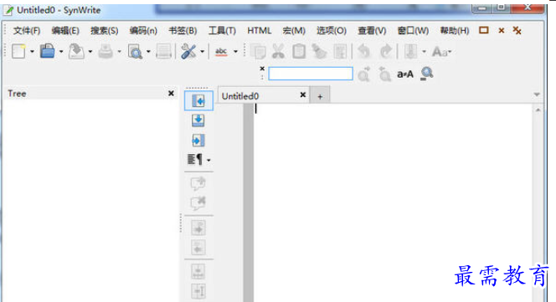Click the Find next icon
The height and width of the screenshot is (302, 556).
pos(363,74)
